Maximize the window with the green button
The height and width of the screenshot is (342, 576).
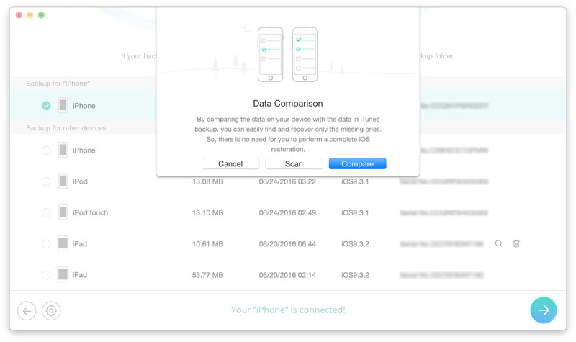pos(41,15)
